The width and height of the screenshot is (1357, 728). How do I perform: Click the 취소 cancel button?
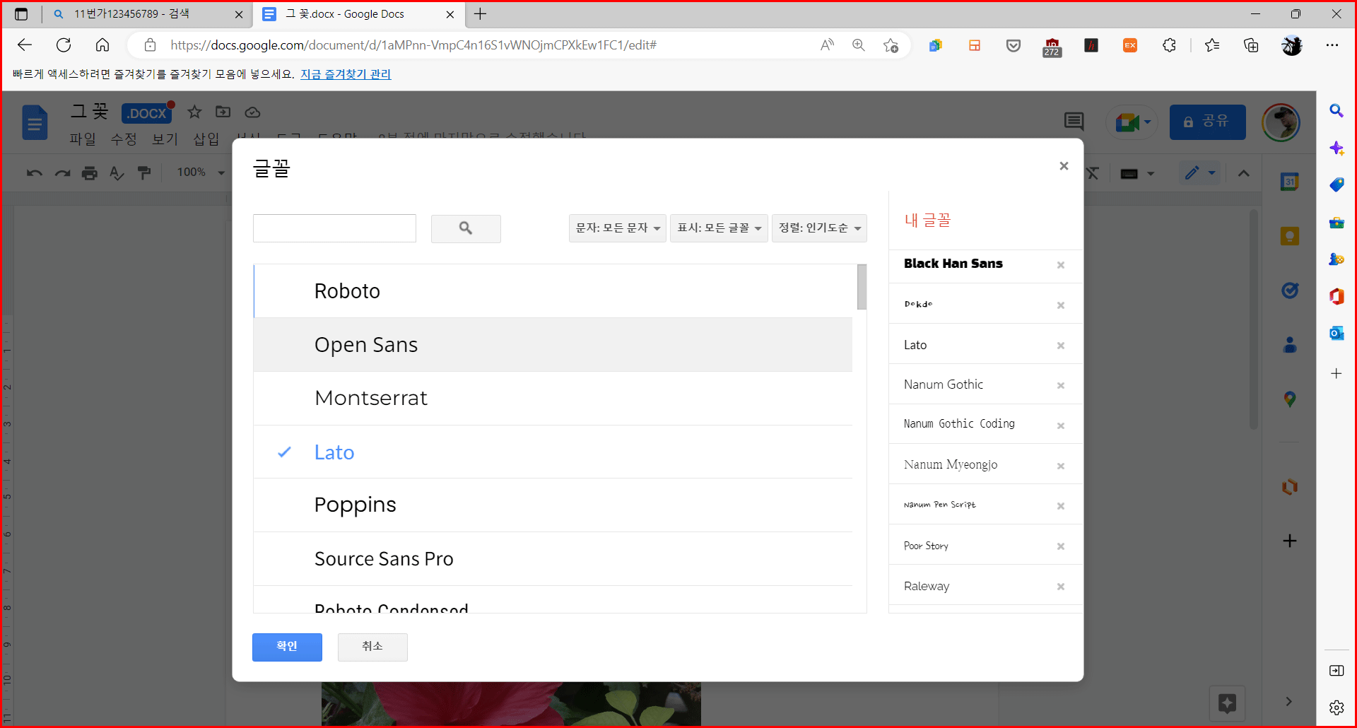pos(372,647)
